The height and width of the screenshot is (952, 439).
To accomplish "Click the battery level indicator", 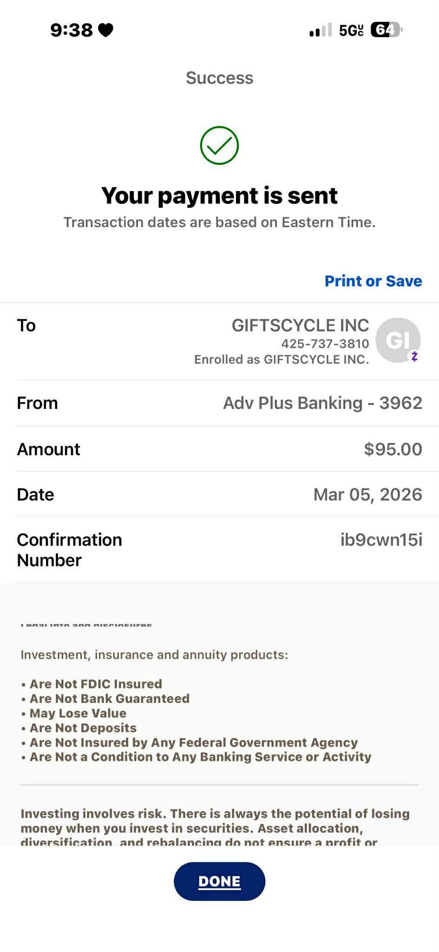I will click(x=386, y=30).
